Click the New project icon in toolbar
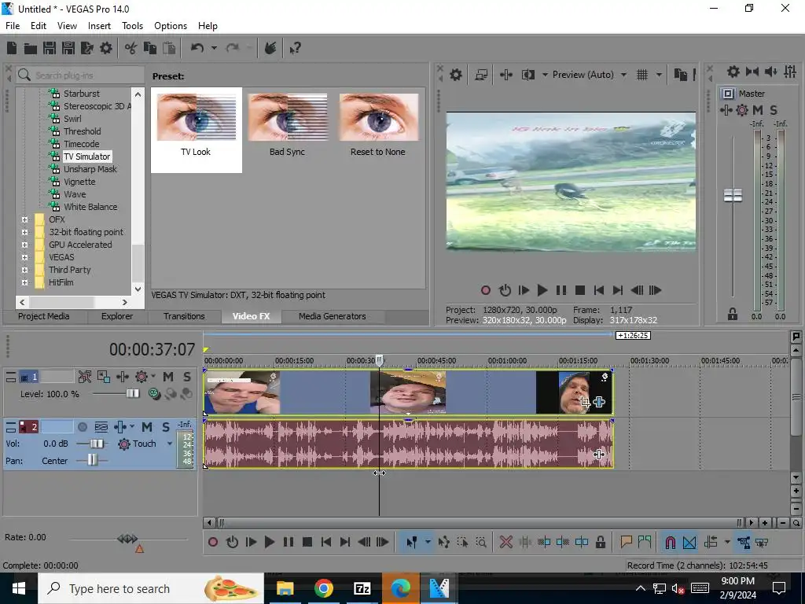The height and width of the screenshot is (604, 805). click(x=11, y=48)
